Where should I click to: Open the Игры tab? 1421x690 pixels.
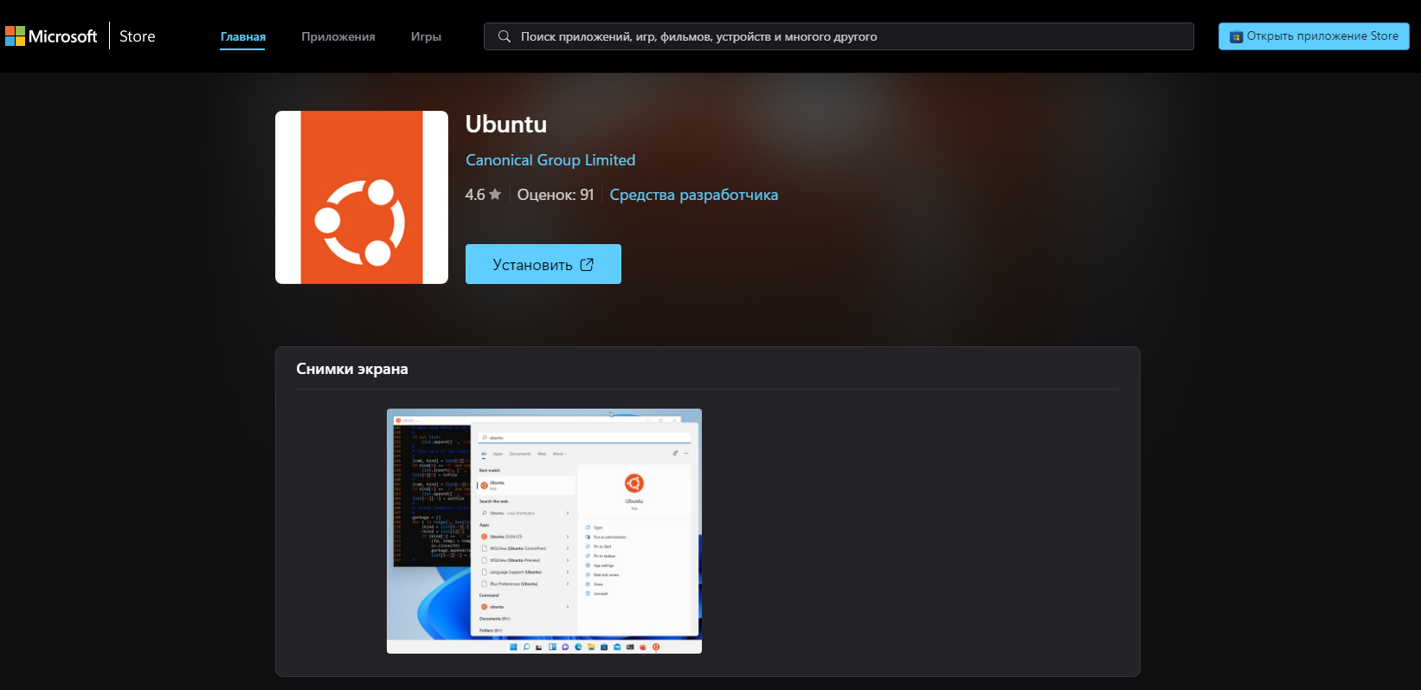426,36
